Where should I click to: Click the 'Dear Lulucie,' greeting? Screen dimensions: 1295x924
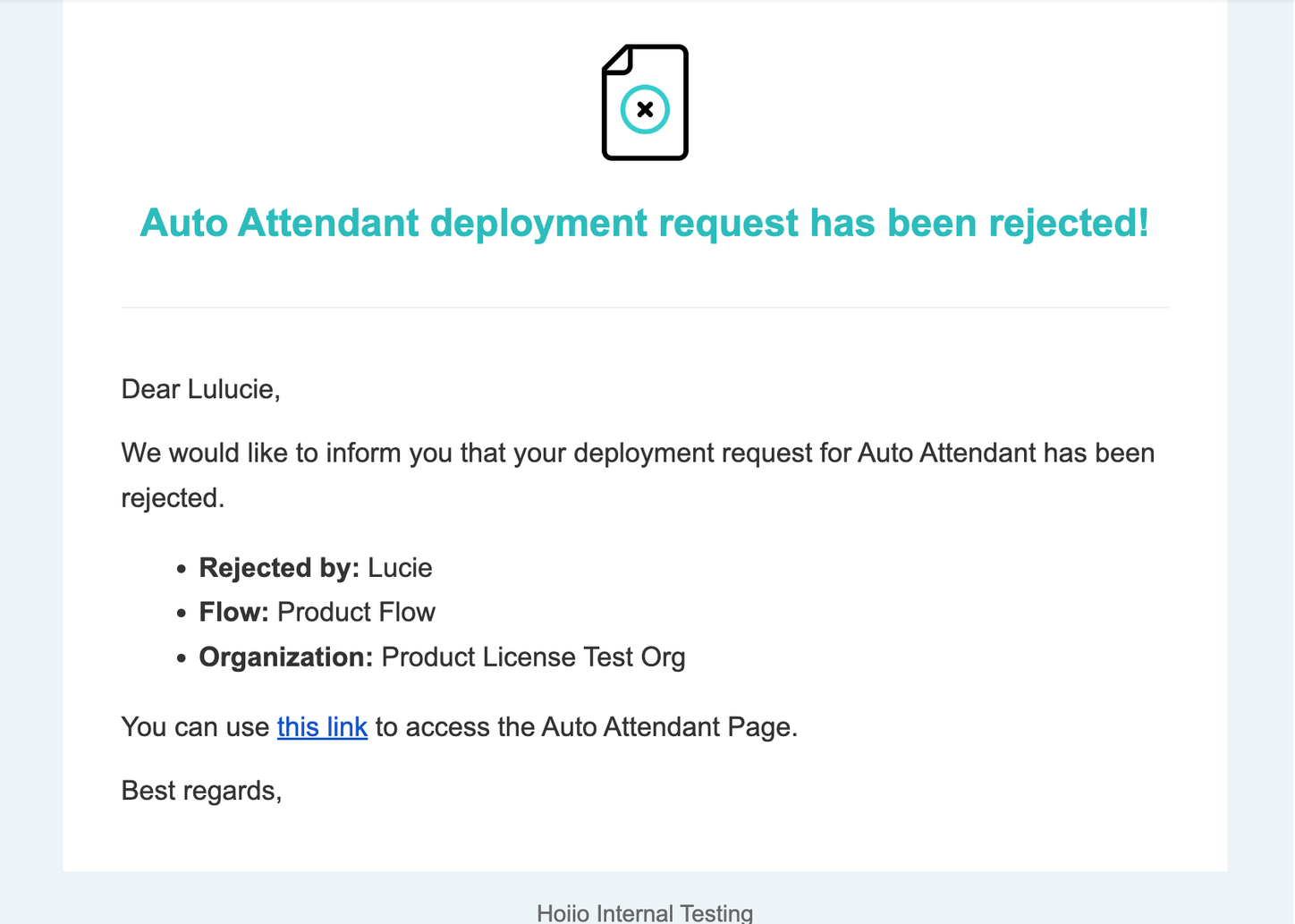coord(201,389)
